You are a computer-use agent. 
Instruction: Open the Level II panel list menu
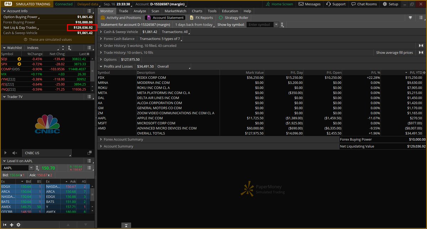click(x=90, y=161)
